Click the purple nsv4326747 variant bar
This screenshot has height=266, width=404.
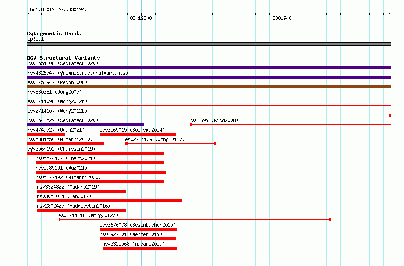[x=209, y=77]
